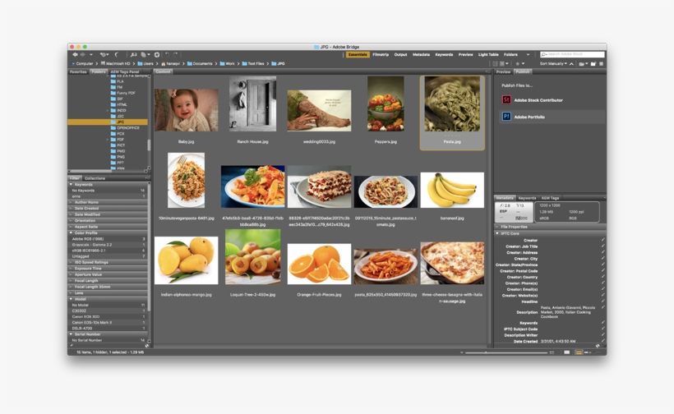
Task: Open the filter by rating star icon
Action: [518, 63]
